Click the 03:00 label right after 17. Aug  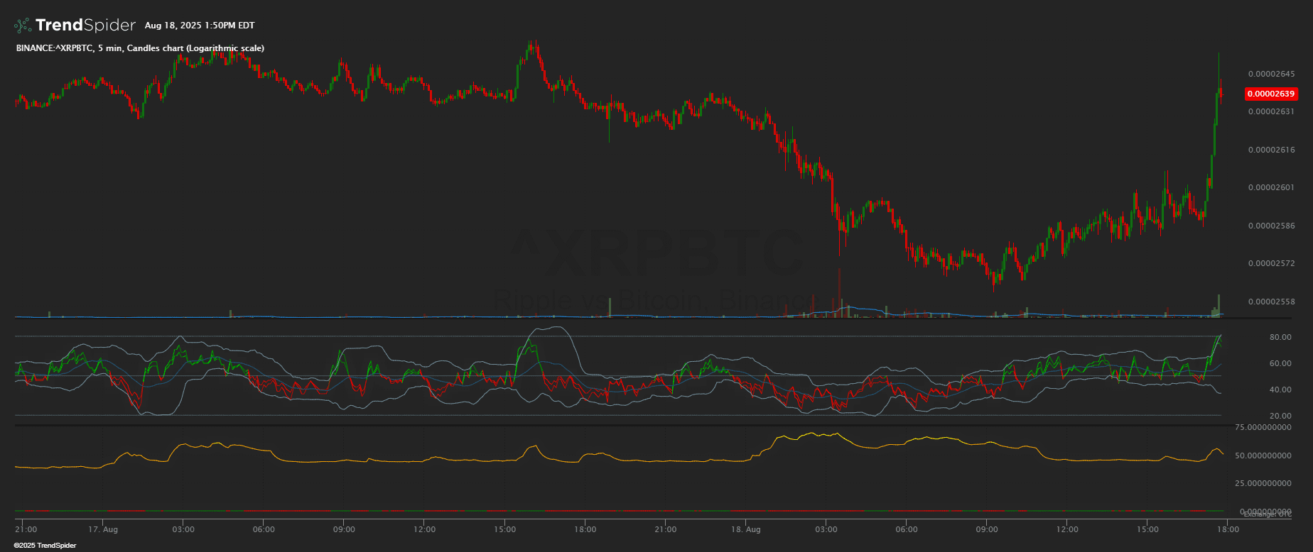coord(183,529)
